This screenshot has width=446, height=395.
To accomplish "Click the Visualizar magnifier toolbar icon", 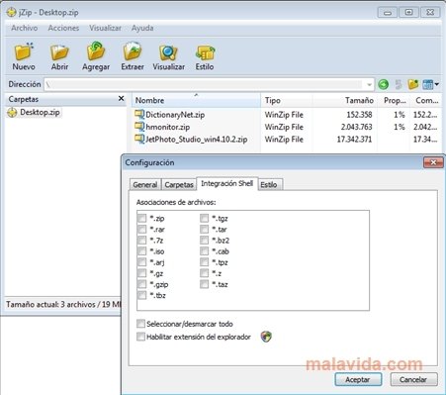I will (x=168, y=52).
